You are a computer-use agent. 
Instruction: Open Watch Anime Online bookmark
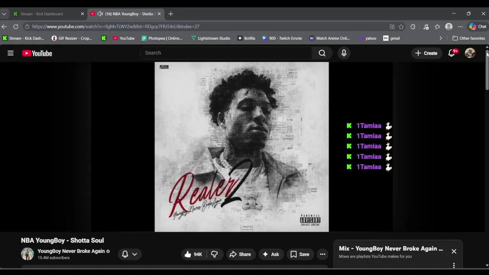pos(330,38)
